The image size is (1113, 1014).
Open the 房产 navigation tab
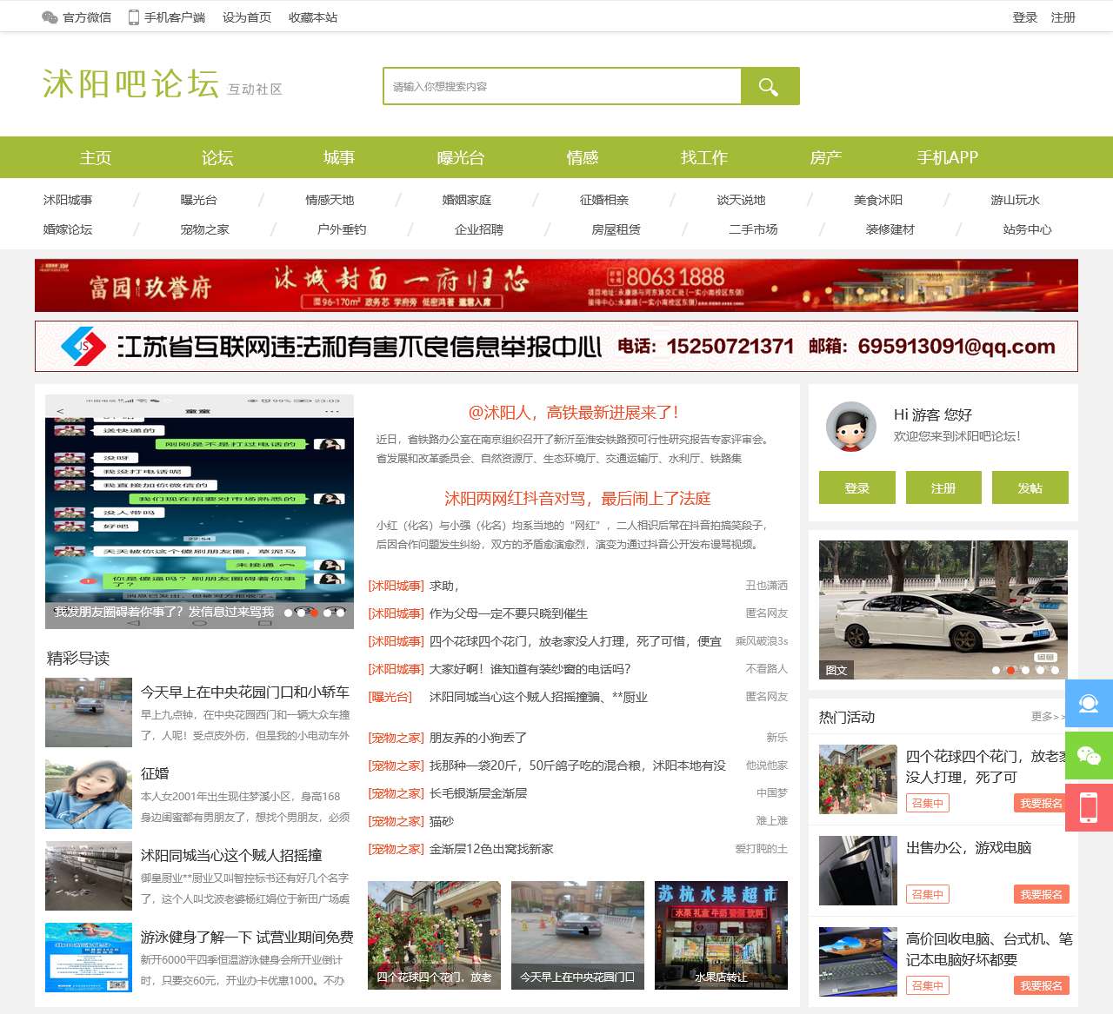pyautogui.click(x=826, y=157)
